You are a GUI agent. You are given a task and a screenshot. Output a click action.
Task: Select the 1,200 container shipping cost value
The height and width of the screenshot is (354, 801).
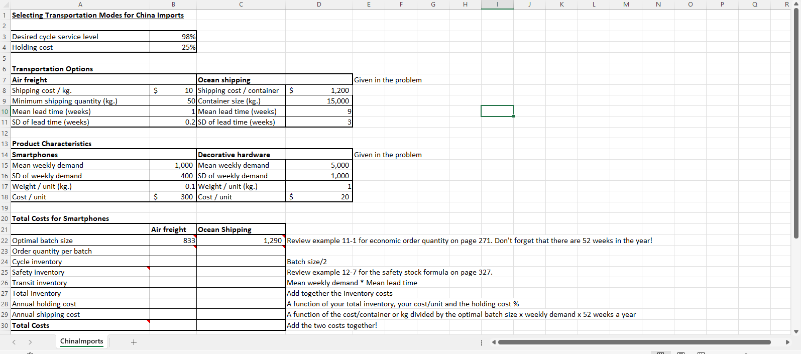click(x=319, y=90)
